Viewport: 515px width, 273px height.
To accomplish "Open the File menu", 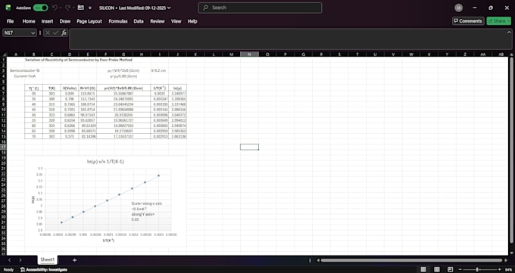I will 10,21.
